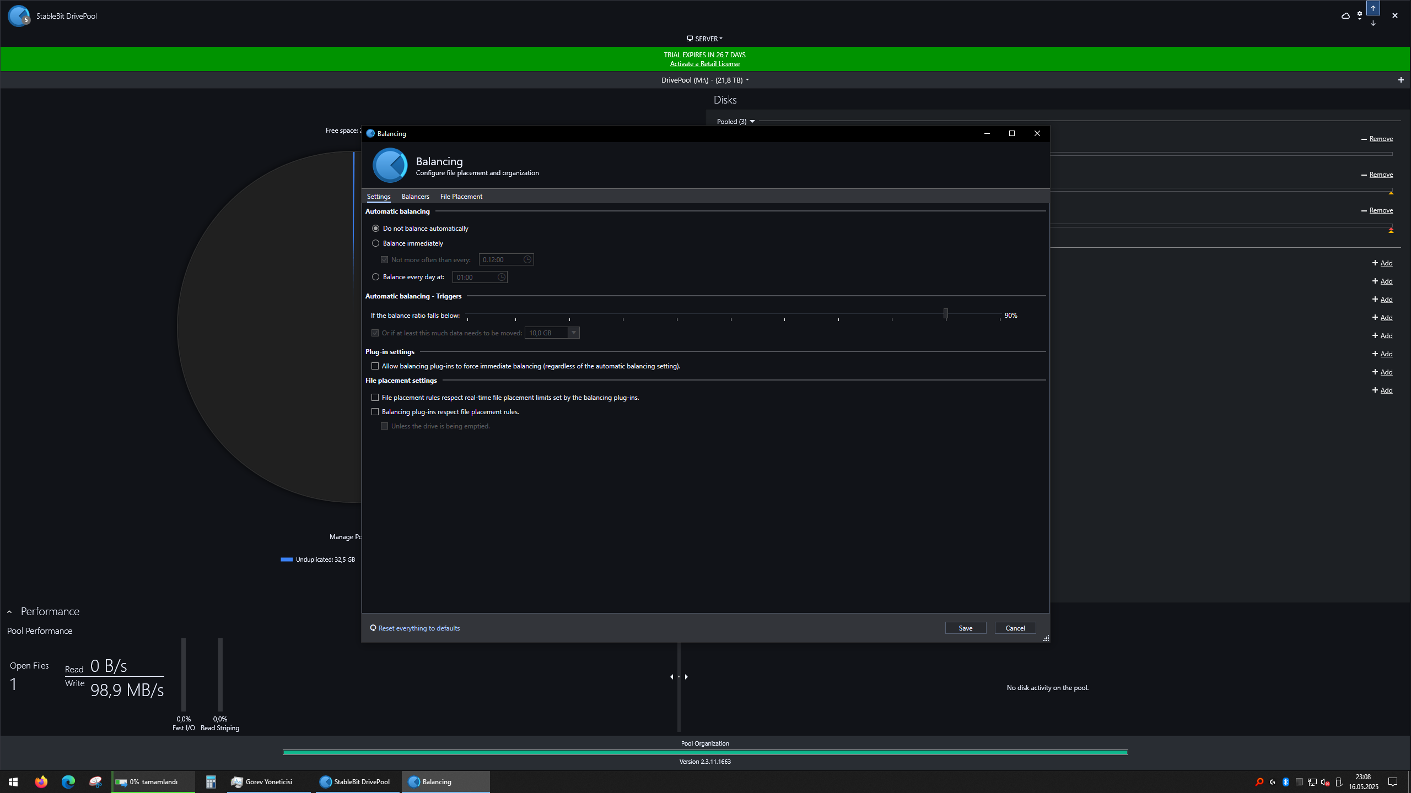This screenshot has height=793, width=1411.
Task: Click the left splitter arrow under the dialog
Action: point(671,677)
